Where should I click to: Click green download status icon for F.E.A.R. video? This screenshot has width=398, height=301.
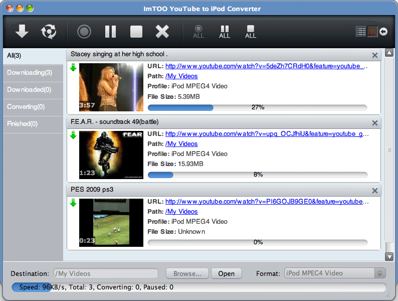pyautogui.click(x=73, y=135)
